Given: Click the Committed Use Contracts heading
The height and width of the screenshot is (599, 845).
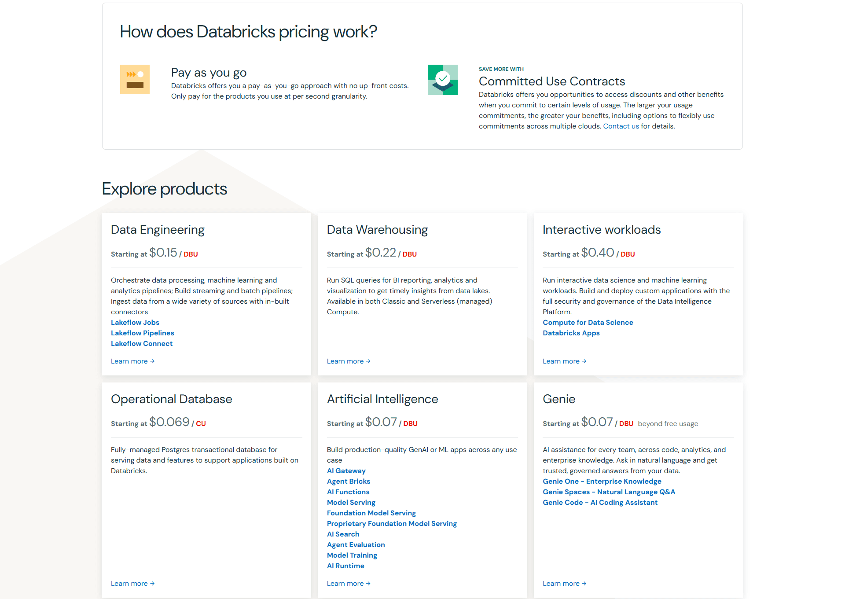Looking at the screenshot, I should point(552,81).
